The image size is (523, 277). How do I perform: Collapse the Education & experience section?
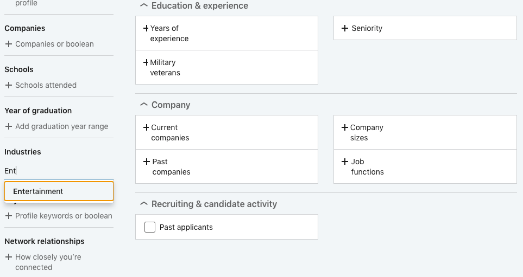[x=144, y=5]
